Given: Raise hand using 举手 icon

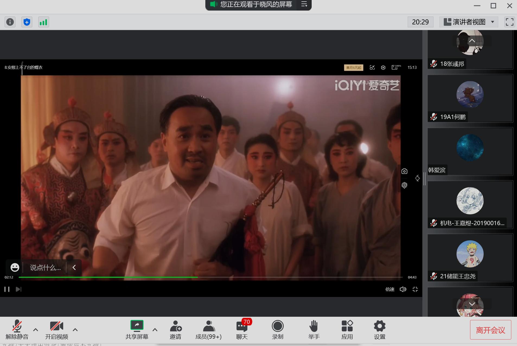Looking at the screenshot, I should coord(314,329).
